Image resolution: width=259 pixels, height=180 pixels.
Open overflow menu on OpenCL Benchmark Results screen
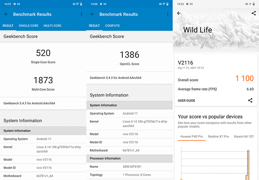click(168, 14)
